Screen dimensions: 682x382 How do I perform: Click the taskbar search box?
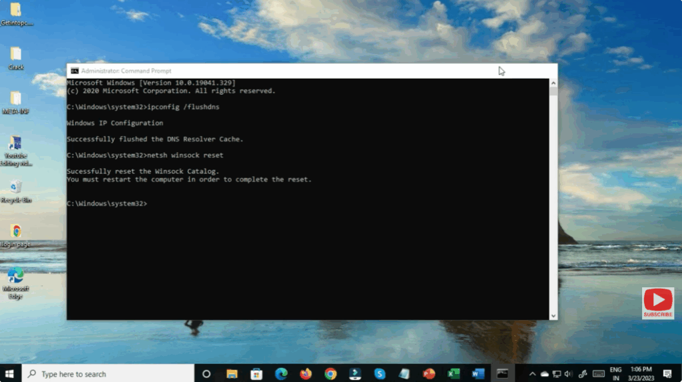coord(108,374)
